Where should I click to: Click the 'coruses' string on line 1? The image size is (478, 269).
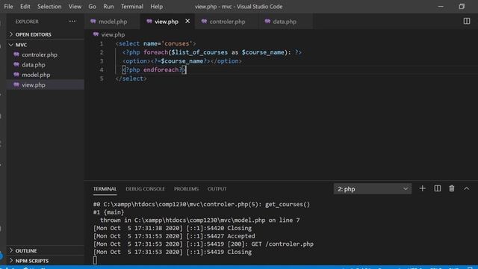(x=177, y=43)
